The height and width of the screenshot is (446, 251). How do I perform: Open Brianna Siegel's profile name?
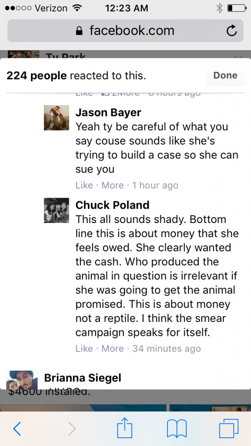[x=83, y=378]
